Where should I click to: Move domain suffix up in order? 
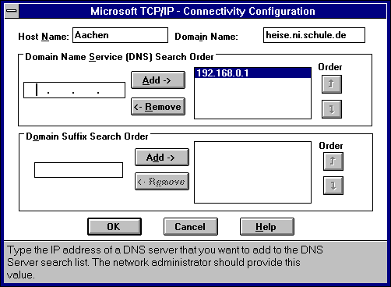333,161
